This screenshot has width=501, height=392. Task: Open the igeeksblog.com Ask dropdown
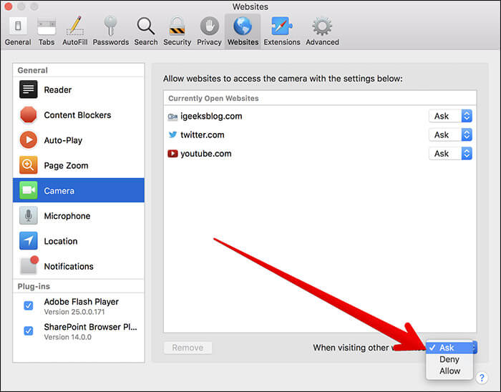[450, 116]
